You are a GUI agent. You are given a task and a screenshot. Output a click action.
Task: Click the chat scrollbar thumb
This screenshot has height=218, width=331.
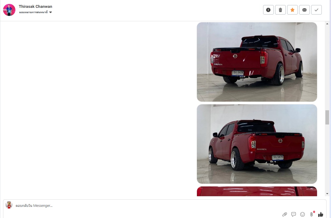327,117
